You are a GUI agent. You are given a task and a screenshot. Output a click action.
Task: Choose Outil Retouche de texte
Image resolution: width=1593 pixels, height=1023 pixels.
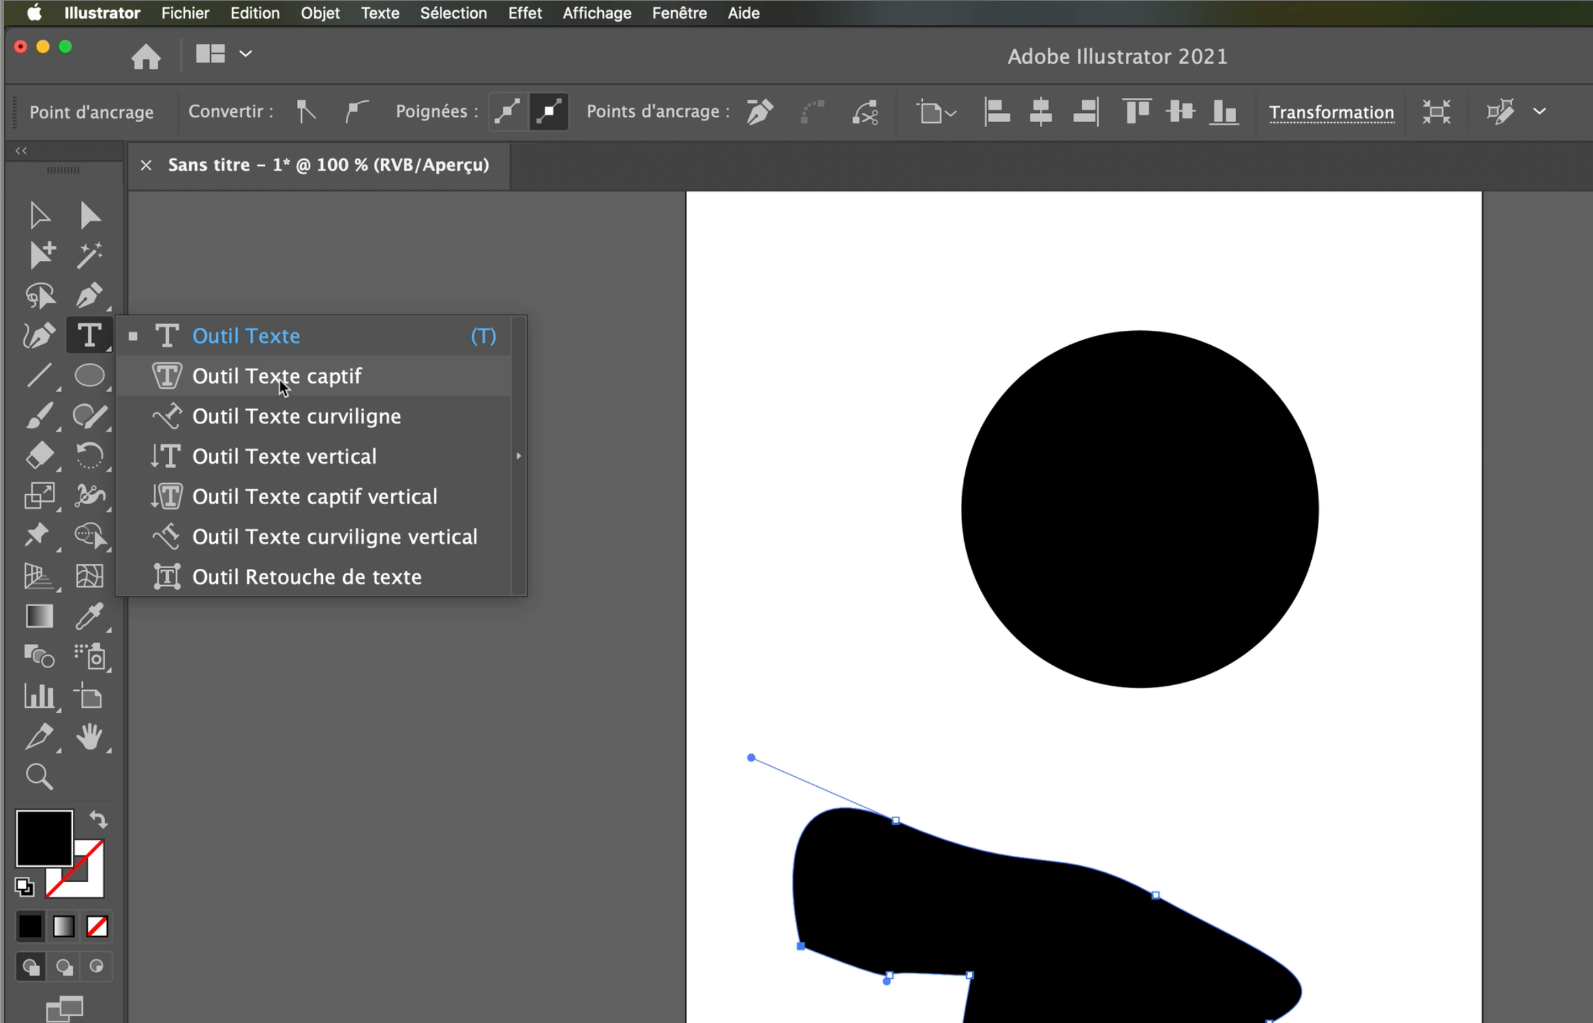pyautogui.click(x=312, y=577)
